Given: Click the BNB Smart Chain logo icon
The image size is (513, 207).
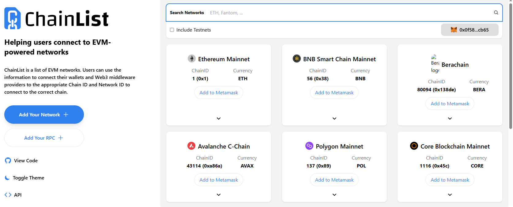Looking at the screenshot, I should point(297,58).
